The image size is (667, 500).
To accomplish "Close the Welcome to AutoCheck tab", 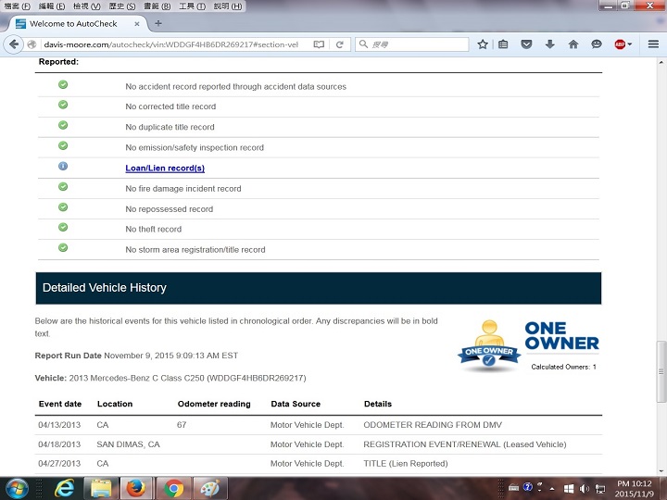I will coord(137,24).
